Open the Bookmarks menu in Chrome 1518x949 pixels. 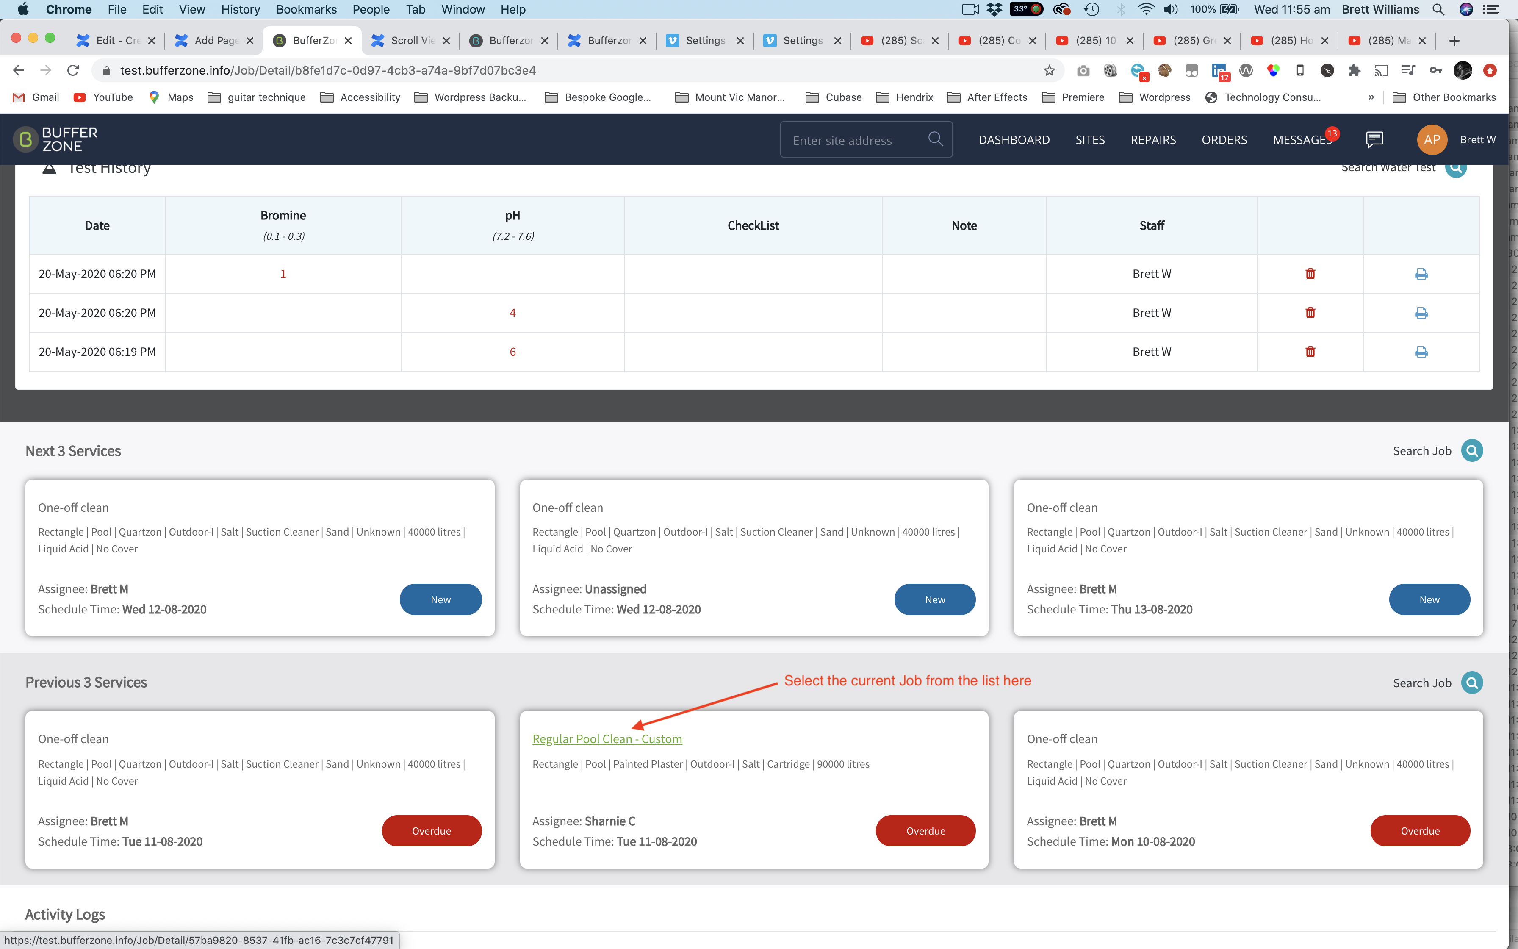(x=306, y=9)
